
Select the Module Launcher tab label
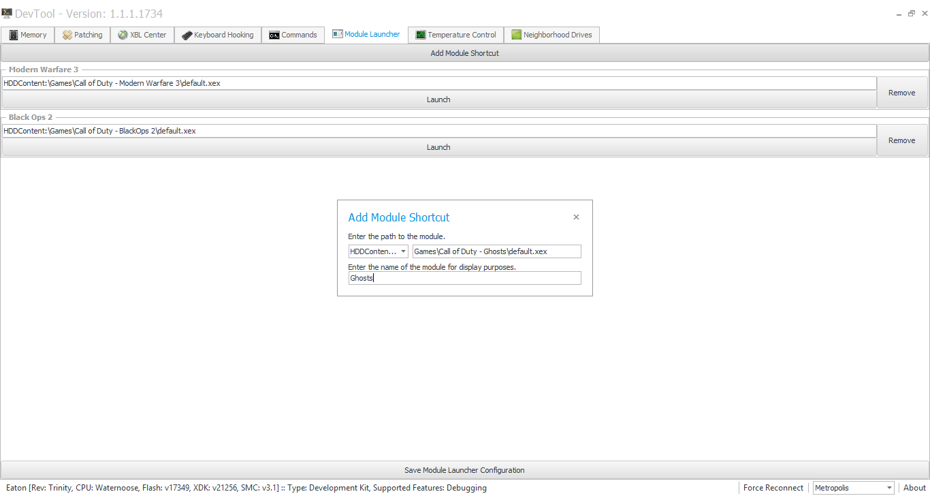point(372,34)
